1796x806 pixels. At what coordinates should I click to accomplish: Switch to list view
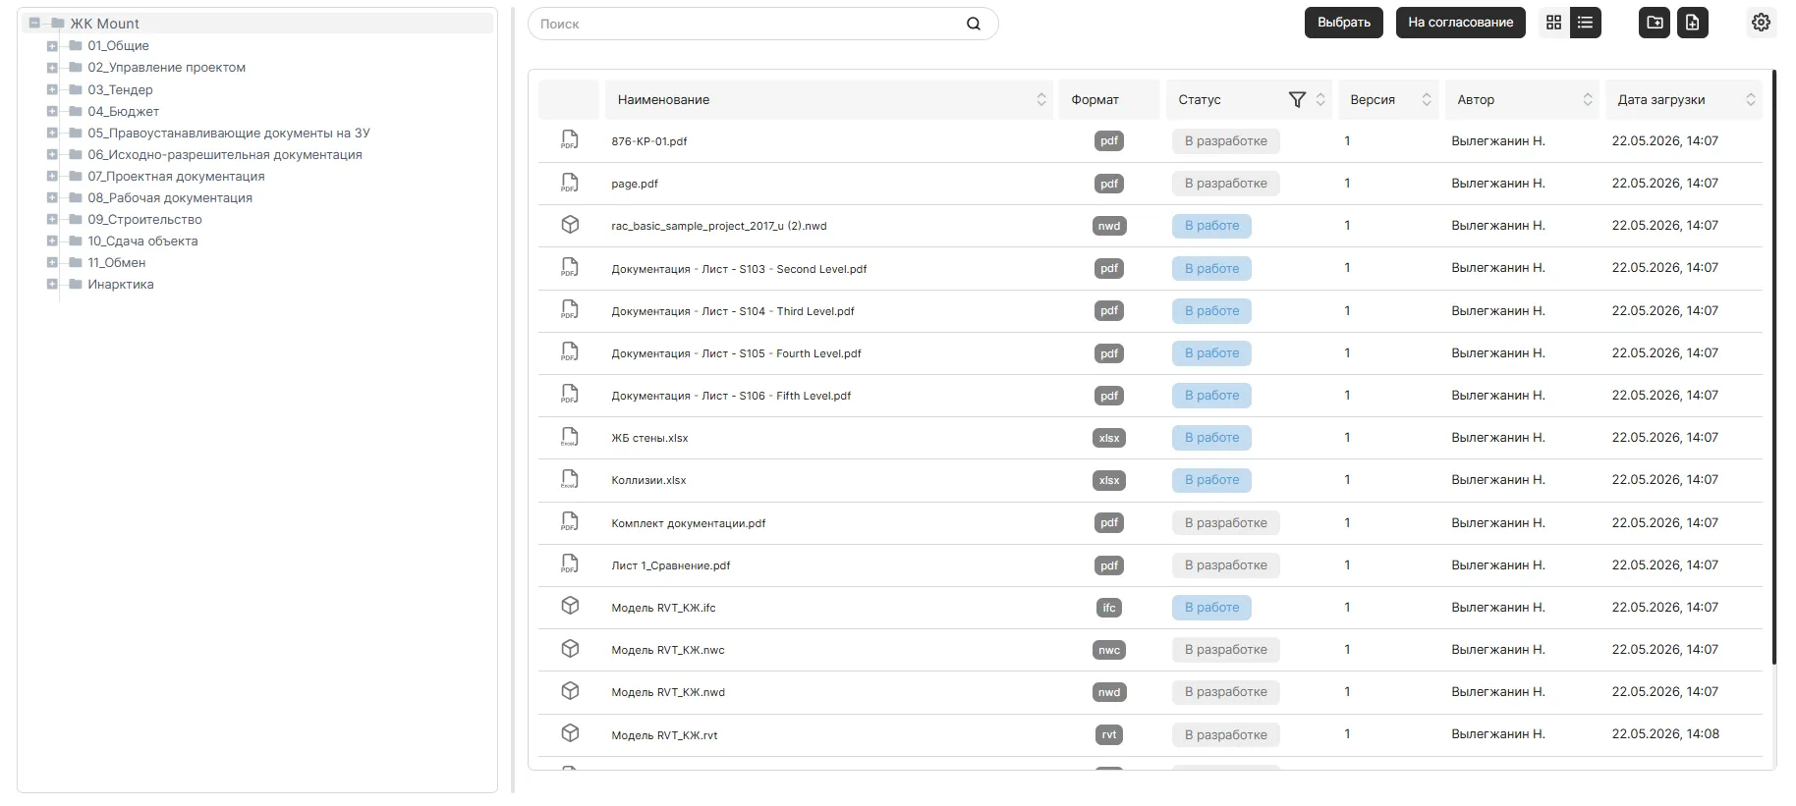tap(1585, 23)
